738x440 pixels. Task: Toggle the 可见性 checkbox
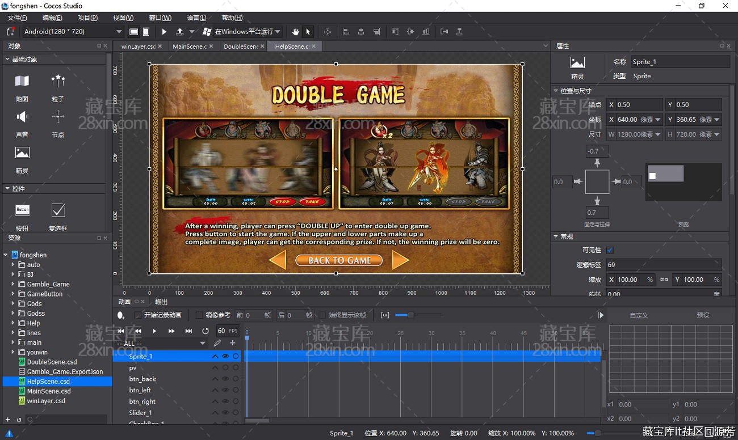[610, 250]
